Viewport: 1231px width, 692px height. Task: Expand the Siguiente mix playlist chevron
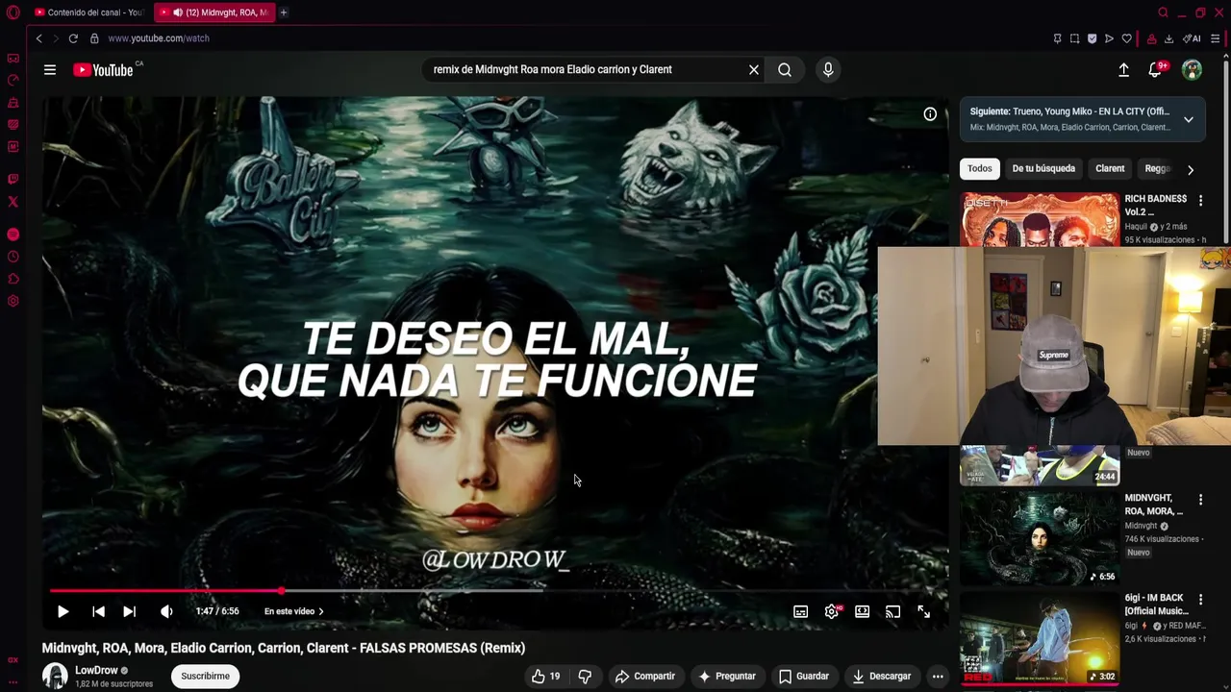[x=1189, y=119]
